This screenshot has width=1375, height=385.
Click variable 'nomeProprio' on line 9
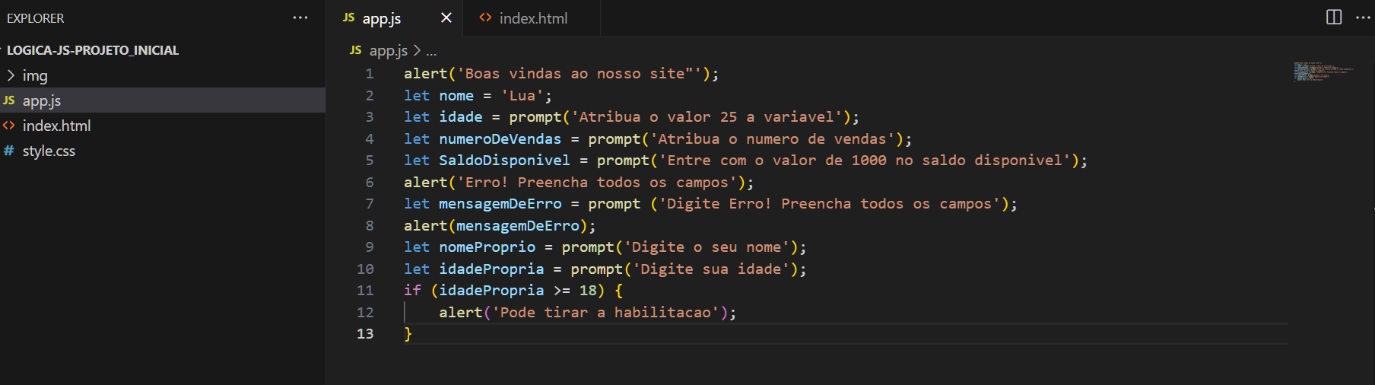coord(487,247)
